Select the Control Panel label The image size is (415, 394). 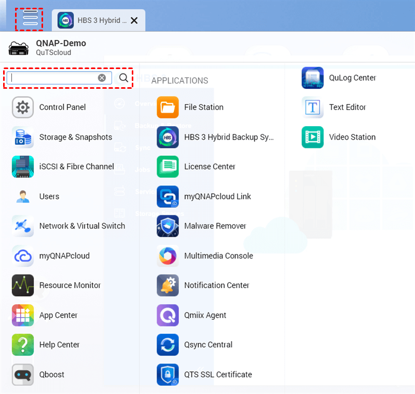click(x=62, y=107)
